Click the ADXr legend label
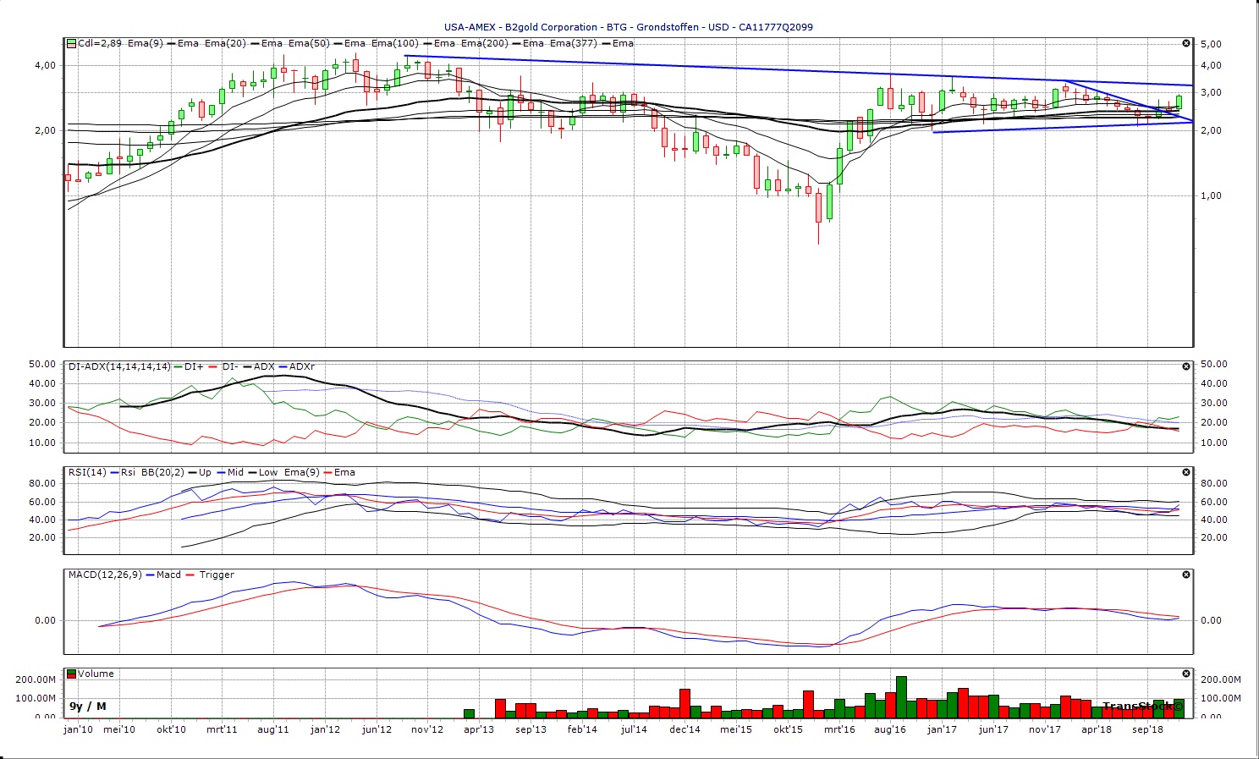Screen dimensions: 1259x759 (301, 366)
